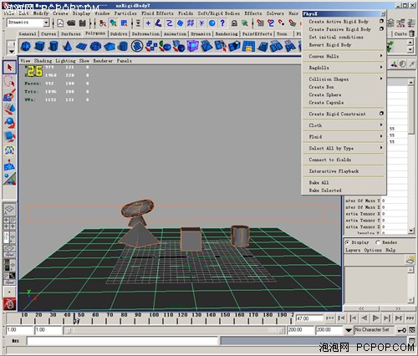418x356 pixels.
Task: Click the Save Scene disk icon
Action: (x=82, y=23)
